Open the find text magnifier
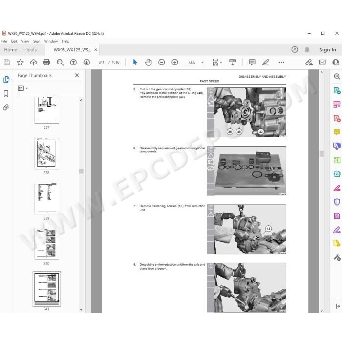The width and height of the screenshot is (342, 342). point(60,63)
